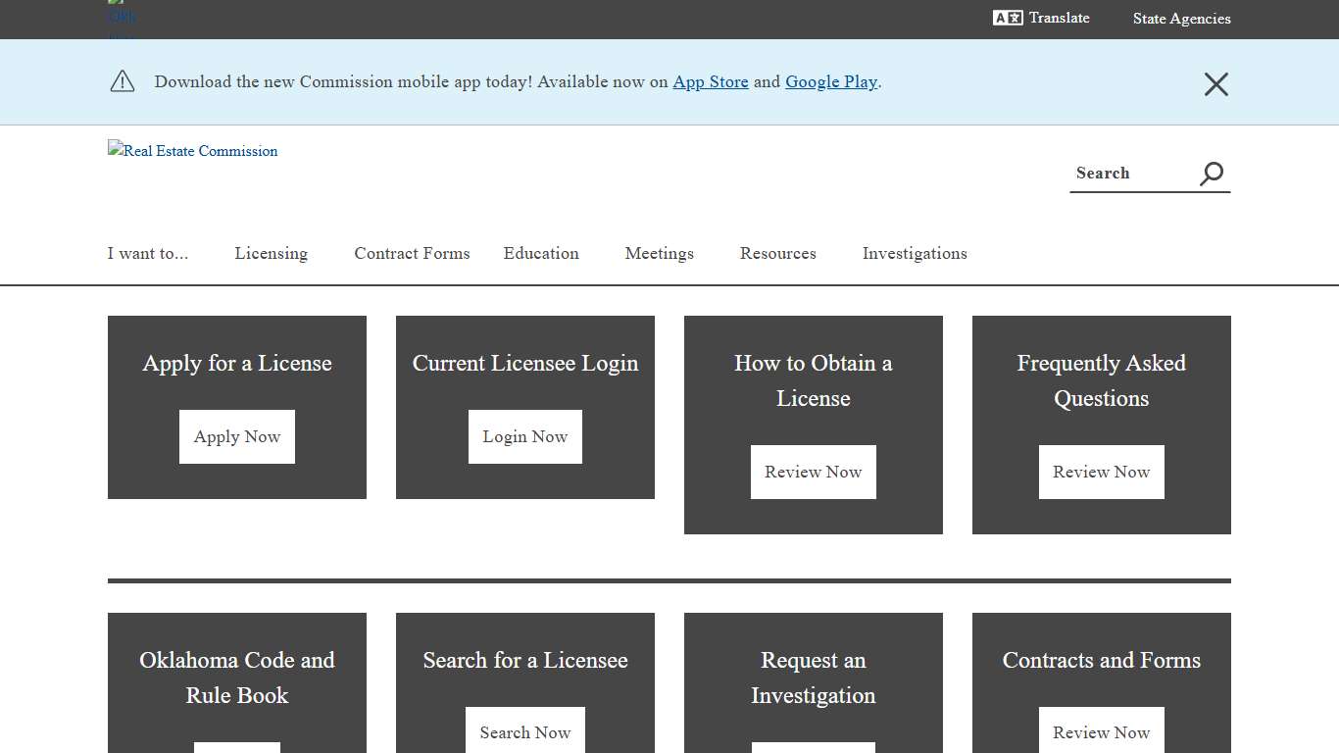Dismiss the mobile app announcement banner
Image resolution: width=1339 pixels, height=753 pixels.
pos(1215,84)
